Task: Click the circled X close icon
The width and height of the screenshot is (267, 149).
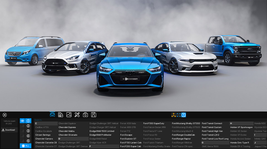Action: 4,115
